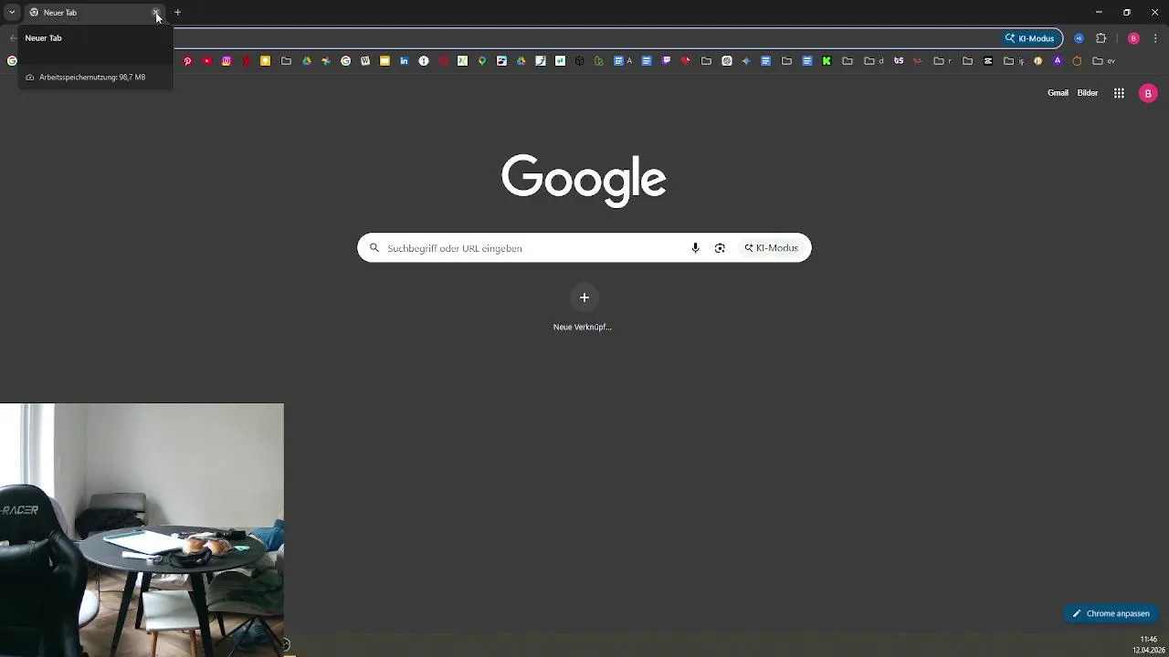Open the Chrome profile B in toolbar
1169x657 pixels.
1133,38
